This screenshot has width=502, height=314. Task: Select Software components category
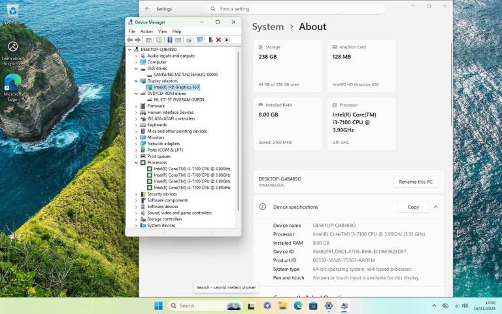click(167, 200)
